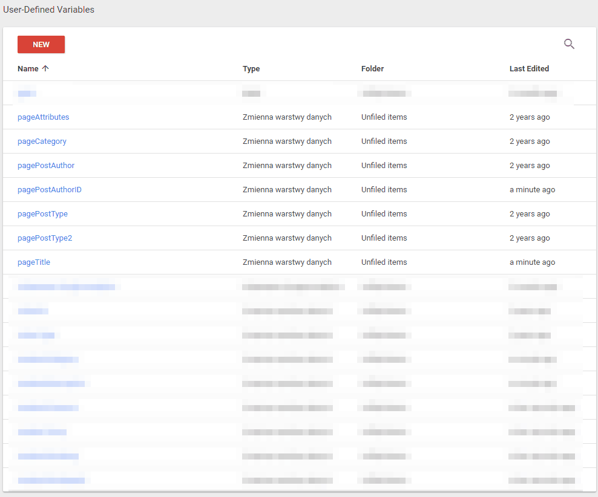Click the pagePostType variable link
Screen dimensions: 598x497
point(42,214)
